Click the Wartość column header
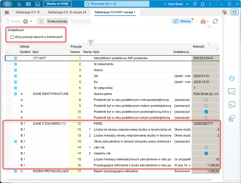241x183 pixels. click(198, 46)
